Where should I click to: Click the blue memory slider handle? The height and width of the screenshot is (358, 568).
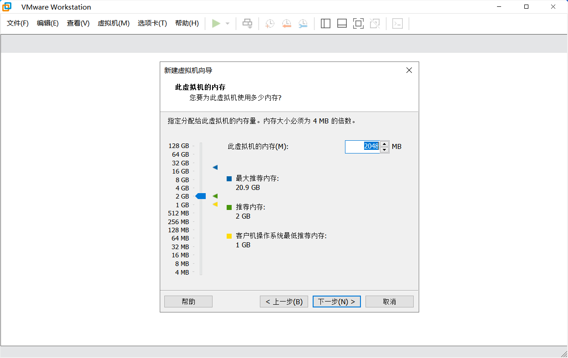pos(201,196)
